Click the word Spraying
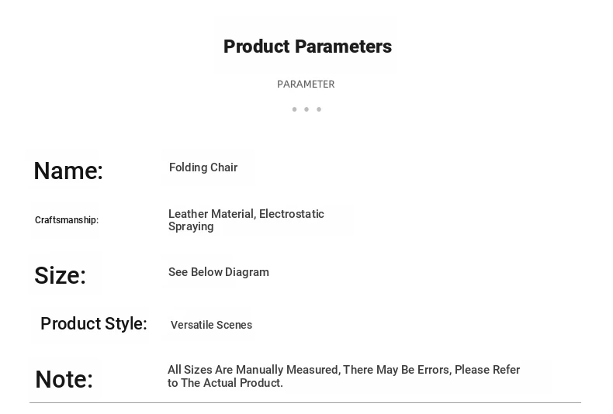Screen dimensions: 613x414 (191, 226)
